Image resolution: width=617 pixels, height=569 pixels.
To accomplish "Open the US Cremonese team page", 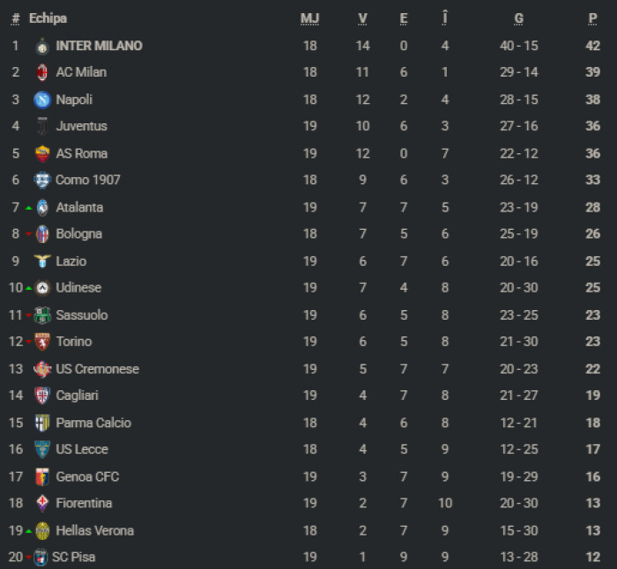I will coord(97,369).
